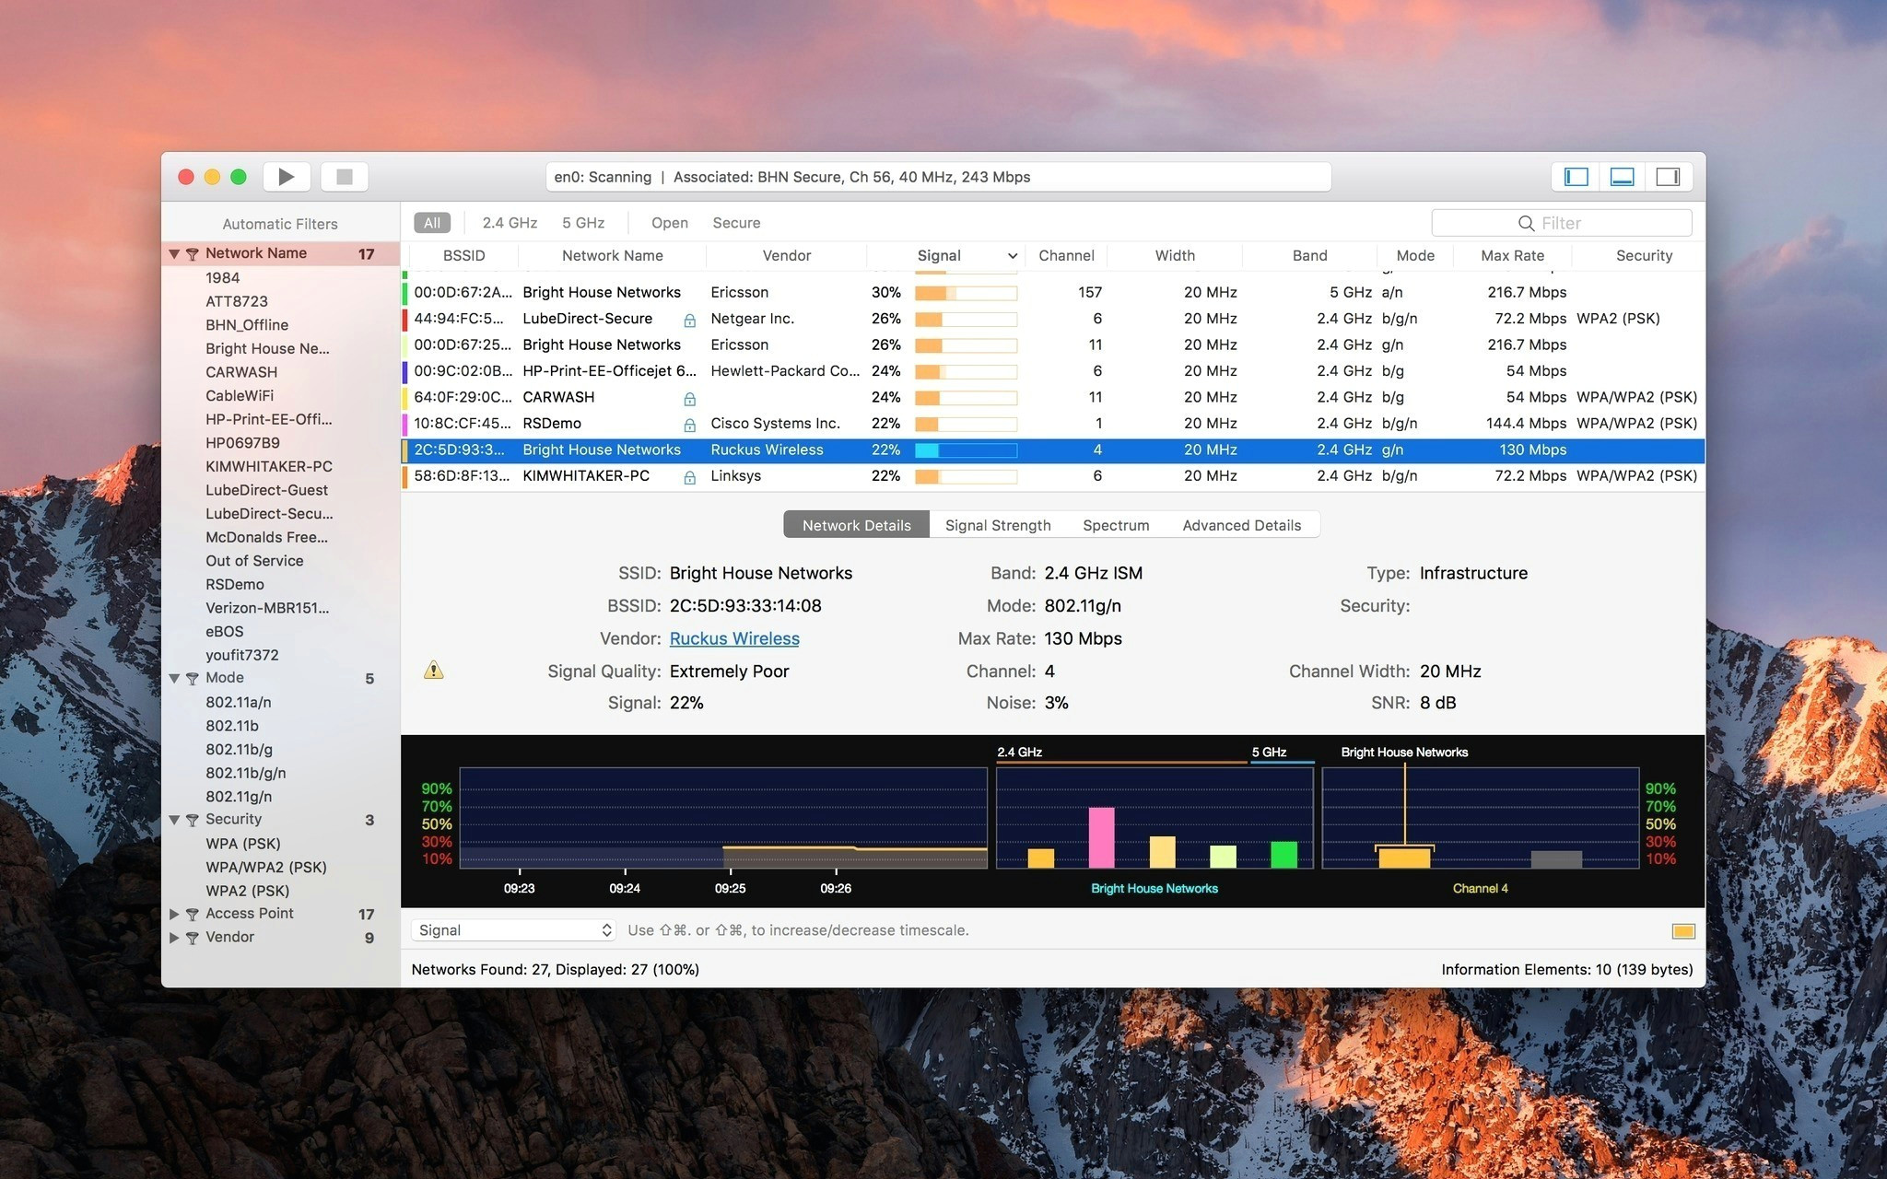Screen dimensions: 1887x1179
Task: Toggle the Network Name filter group
Action: [x=172, y=251]
